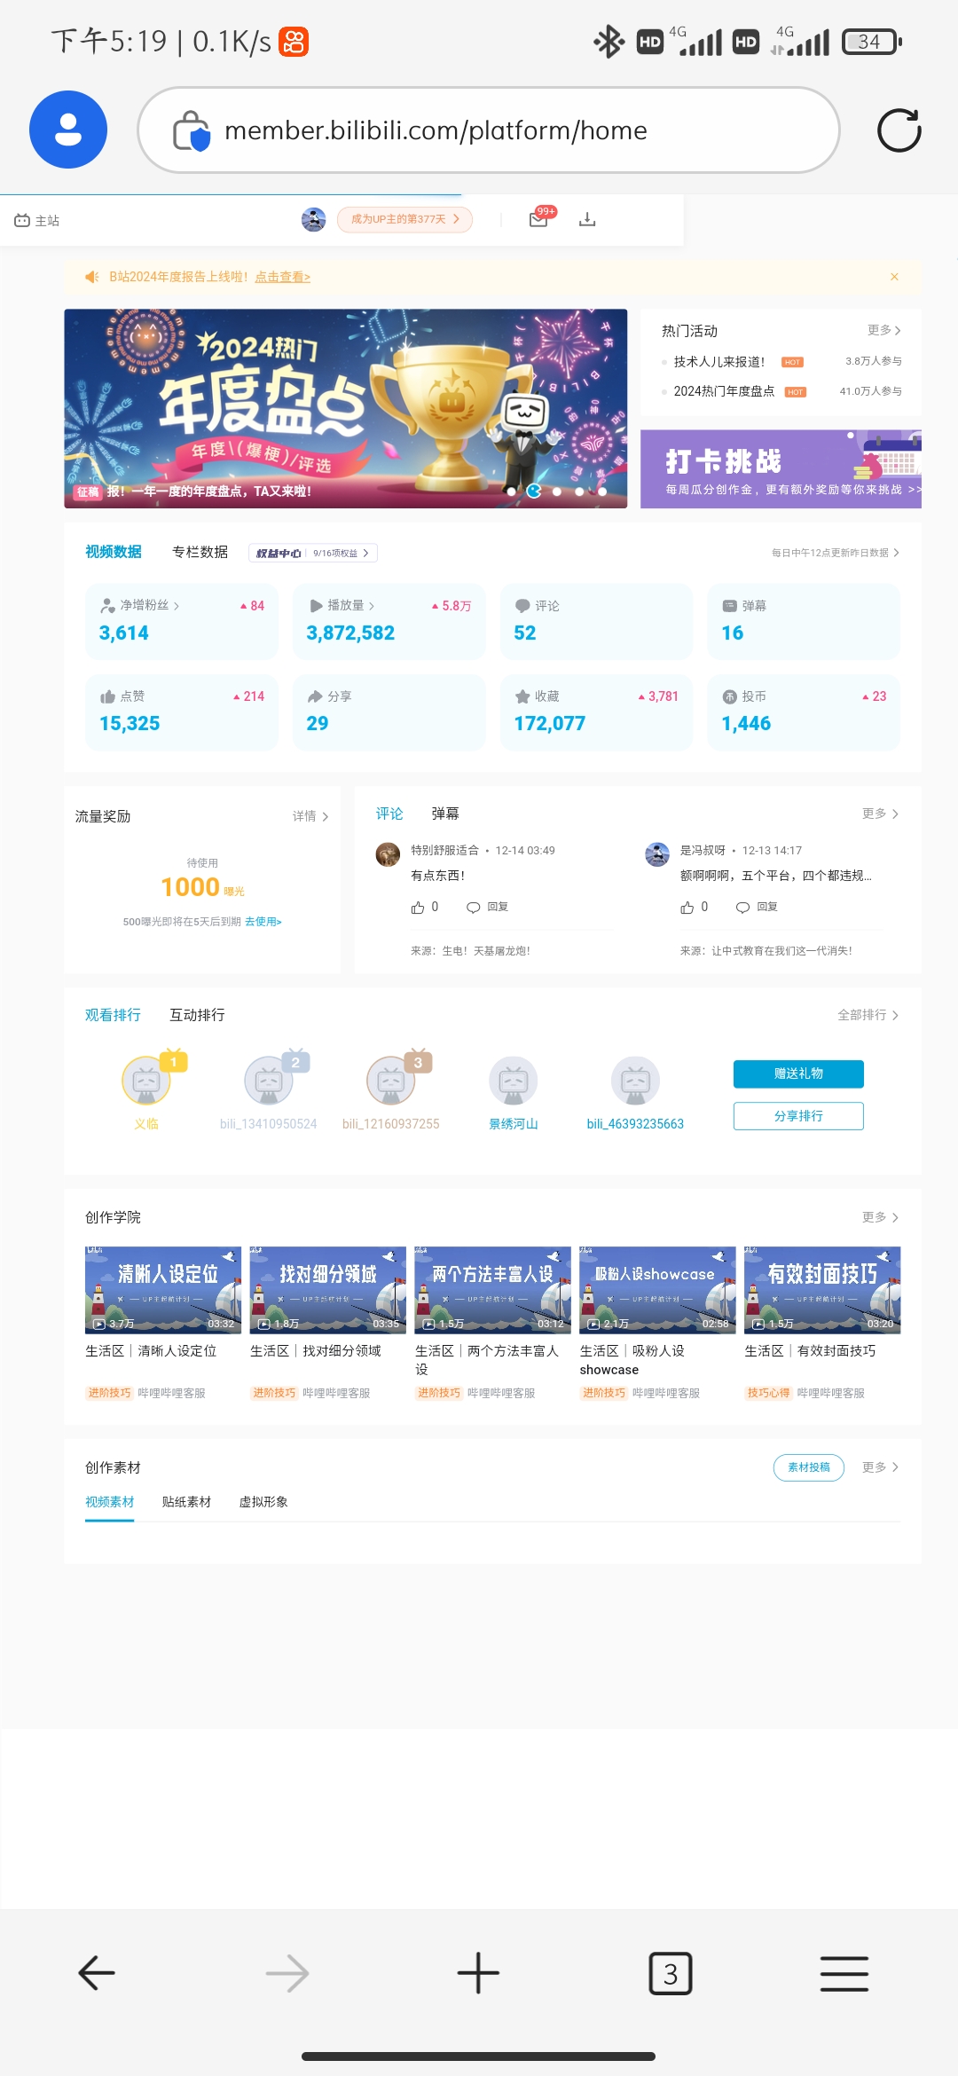Viewport: 958px width, 2076px height.
Task: Open the messages inbox with 99+ badge
Action: tap(539, 219)
